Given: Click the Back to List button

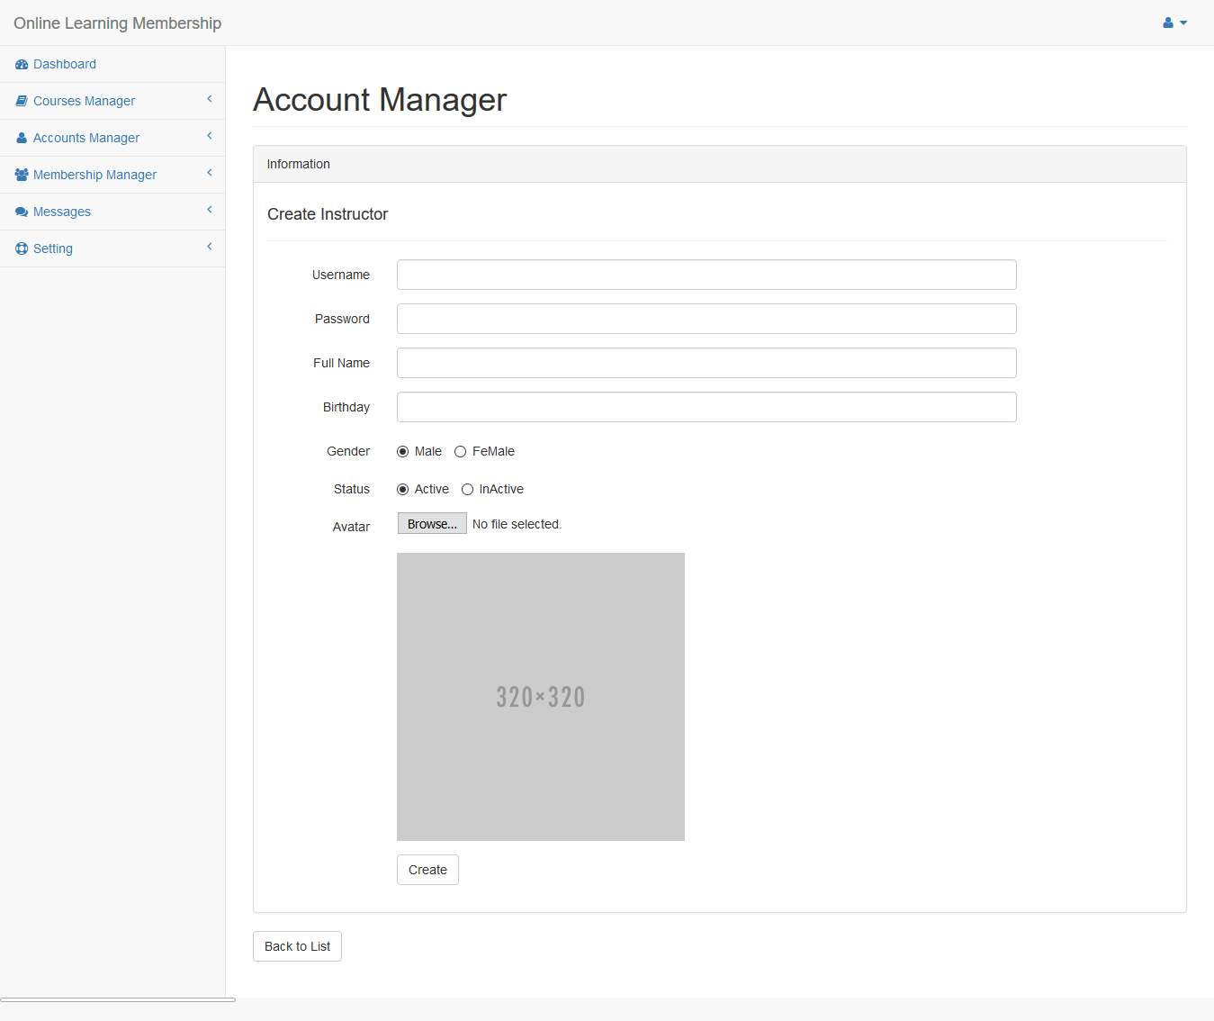Looking at the screenshot, I should (x=297, y=946).
